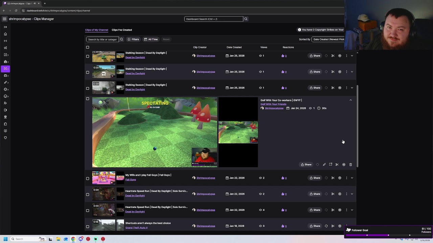Click the clips list vertical scrollbar
The image size is (433, 243).
pyautogui.click(x=357, y=127)
